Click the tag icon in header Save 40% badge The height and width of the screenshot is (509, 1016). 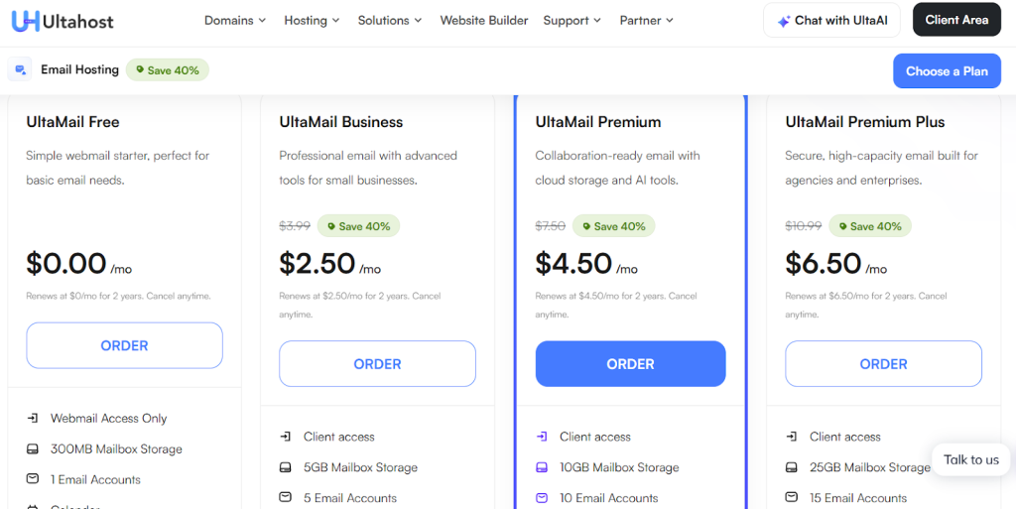140,69
